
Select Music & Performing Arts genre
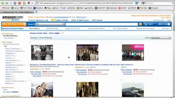pyautogui.click(x=14, y=72)
